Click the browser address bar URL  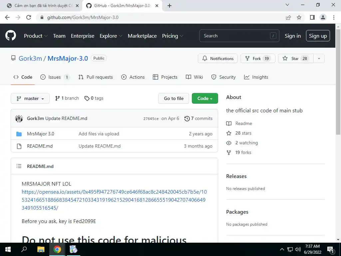[83, 17]
